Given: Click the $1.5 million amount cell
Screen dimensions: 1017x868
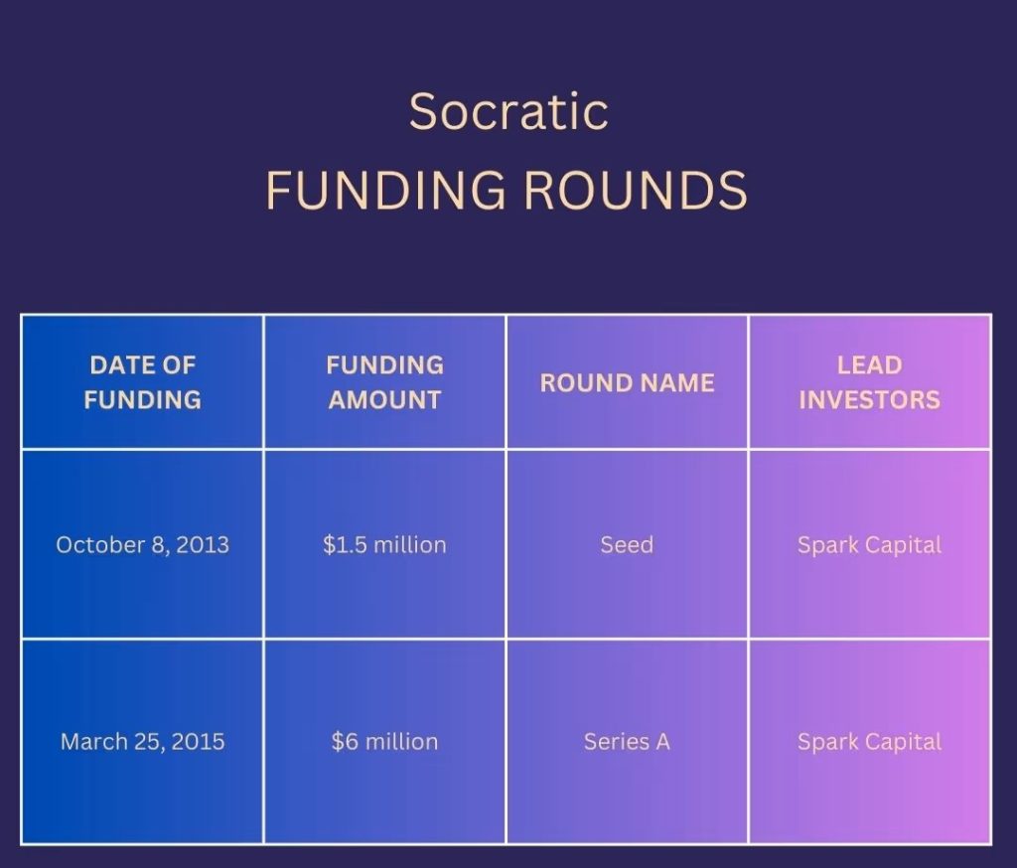Looking at the screenshot, I should point(384,544).
